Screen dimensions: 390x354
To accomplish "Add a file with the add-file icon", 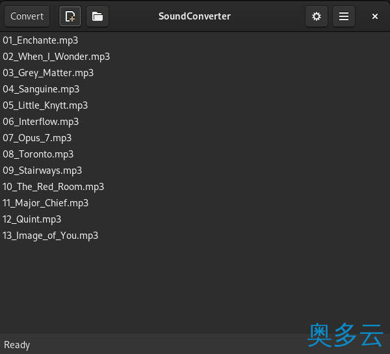I will click(70, 16).
